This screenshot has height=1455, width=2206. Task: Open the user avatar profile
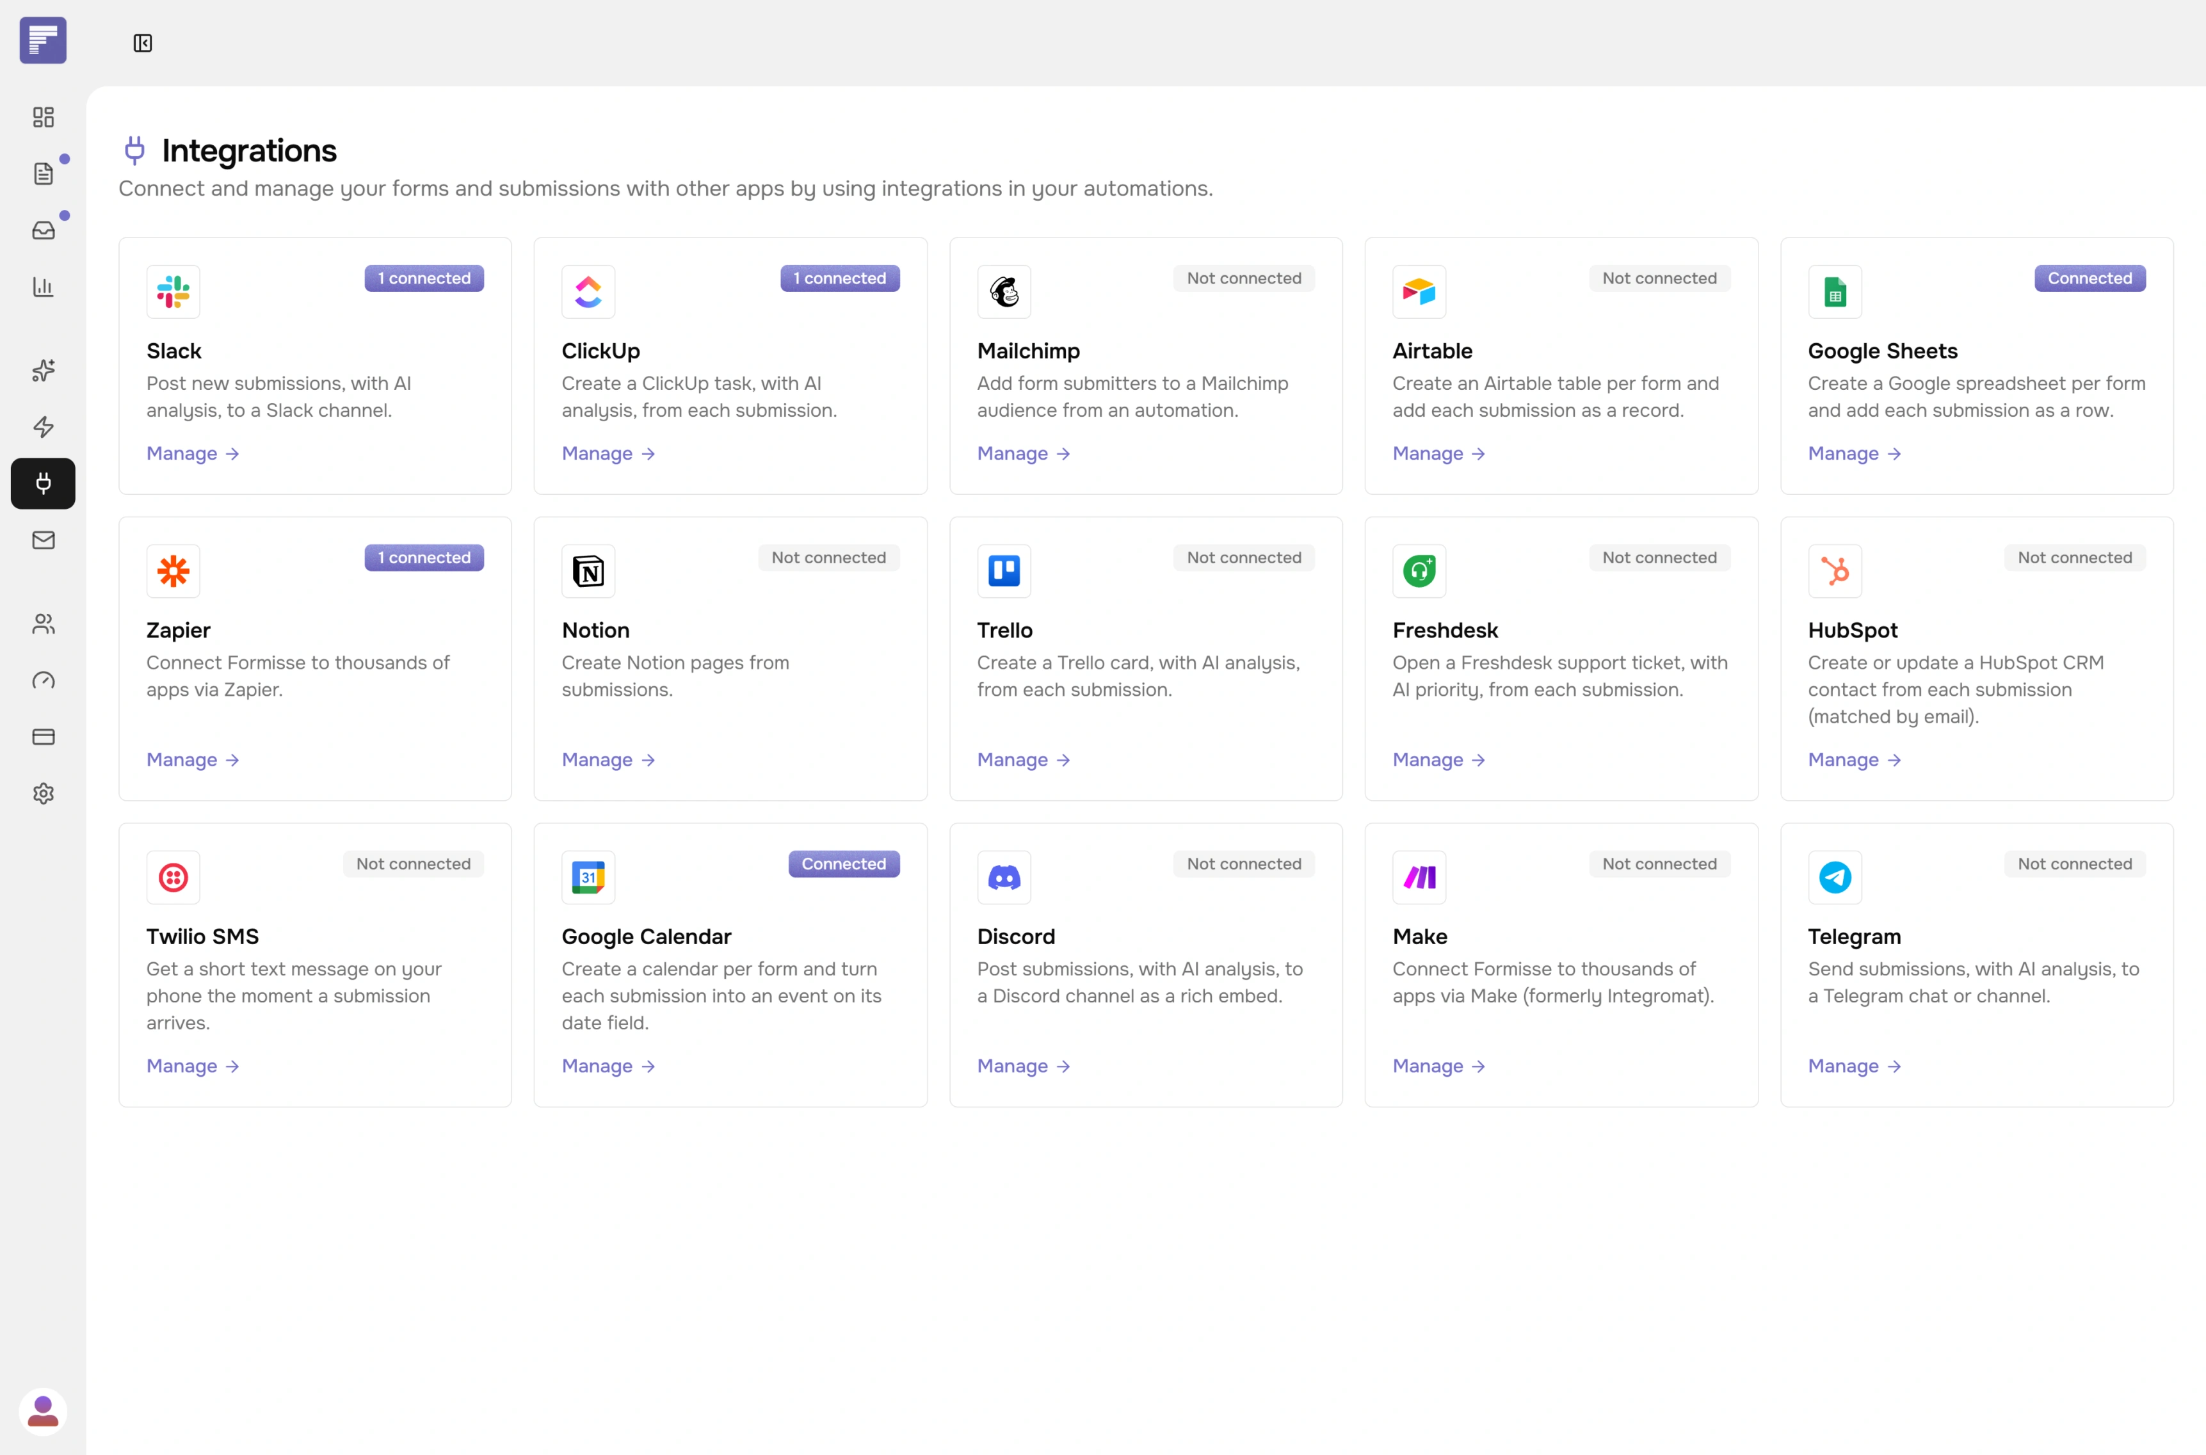(43, 1411)
